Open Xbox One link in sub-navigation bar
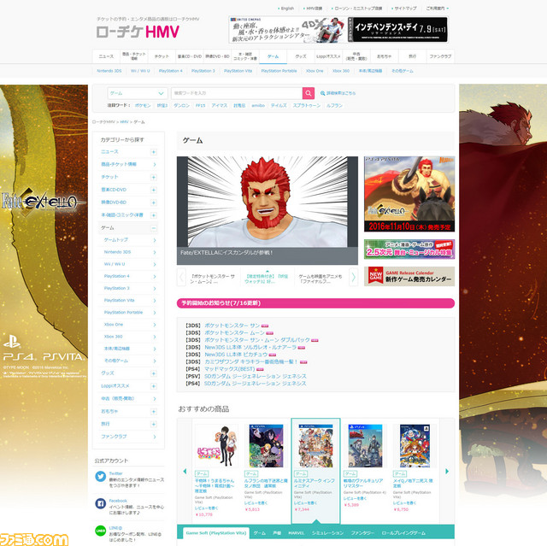The height and width of the screenshot is (546, 547). point(315,71)
